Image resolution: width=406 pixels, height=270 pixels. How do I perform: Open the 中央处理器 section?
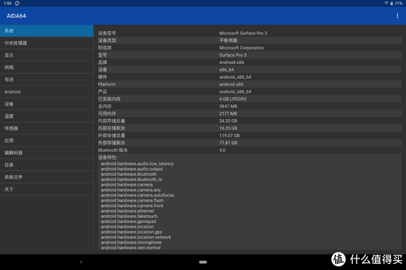coord(47,43)
